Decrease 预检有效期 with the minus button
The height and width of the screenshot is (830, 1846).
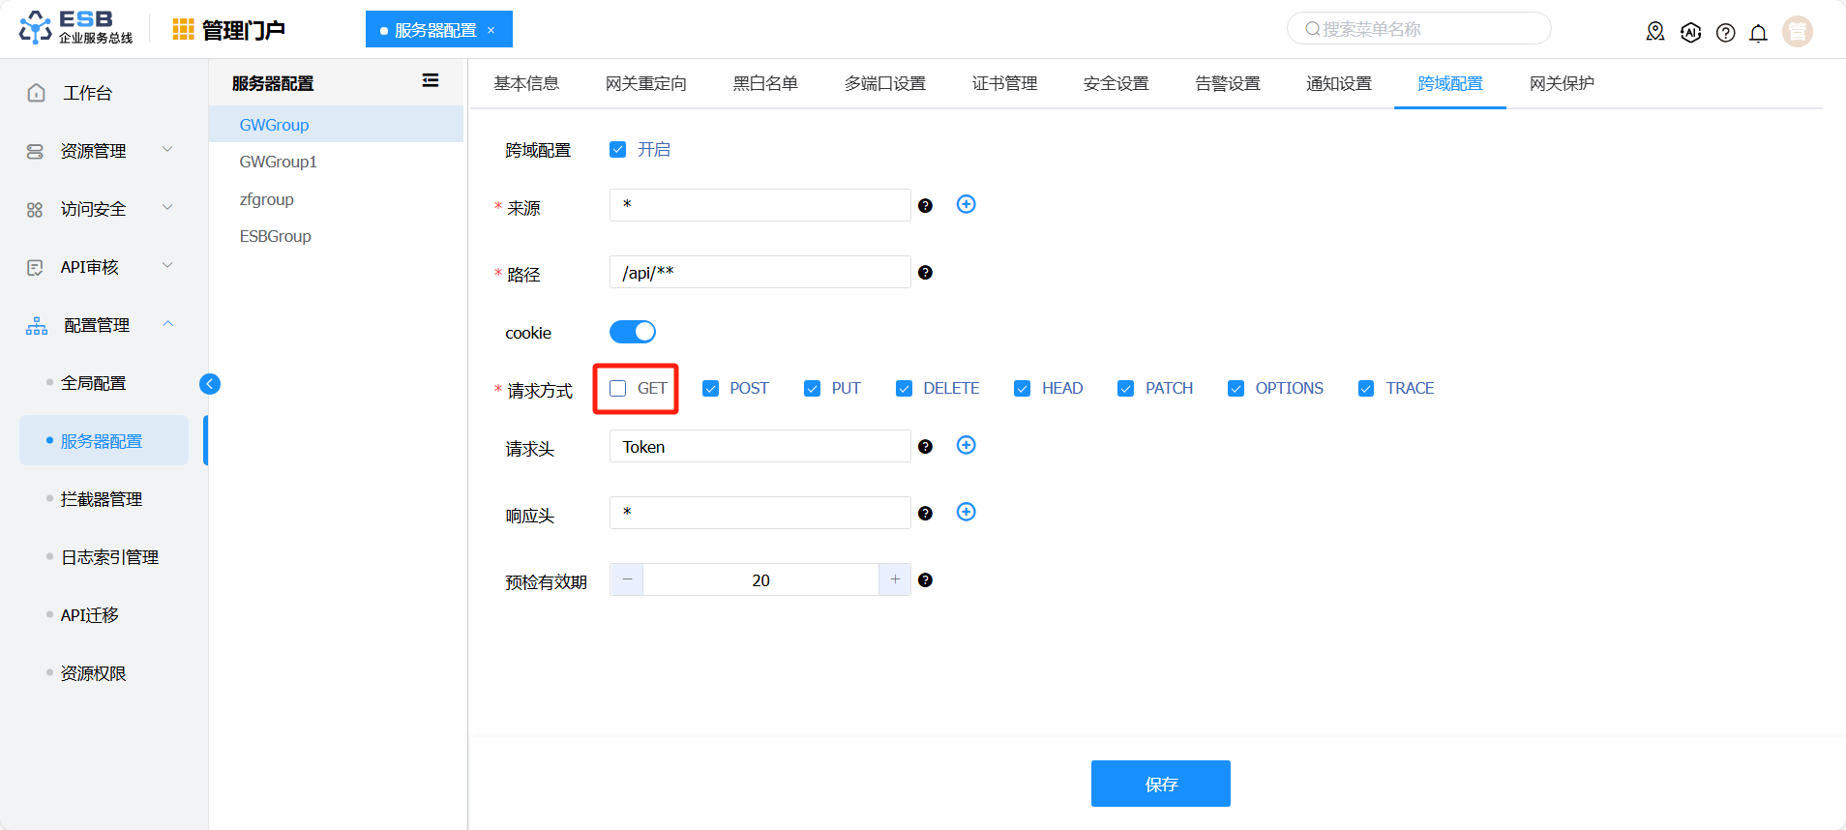tap(627, 579)
